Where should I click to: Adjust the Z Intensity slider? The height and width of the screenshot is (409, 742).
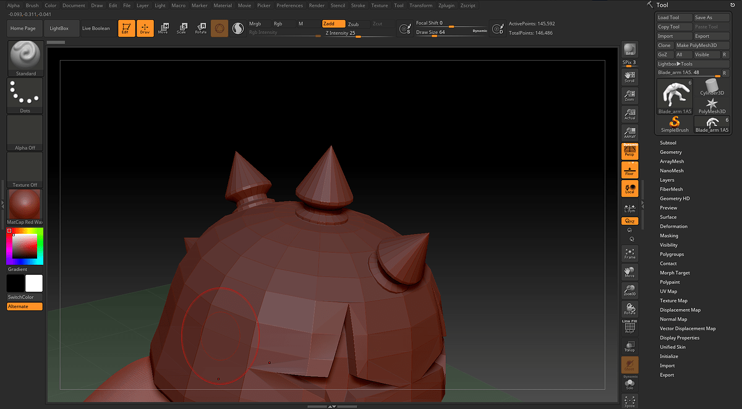pyautogui.click(x=359, y=33)
